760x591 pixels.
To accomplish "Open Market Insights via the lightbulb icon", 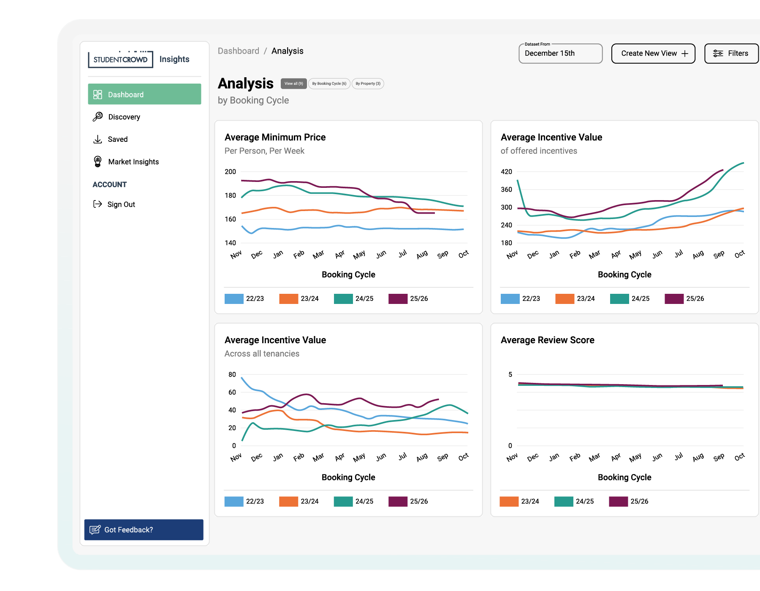I will tap(97, 161).
